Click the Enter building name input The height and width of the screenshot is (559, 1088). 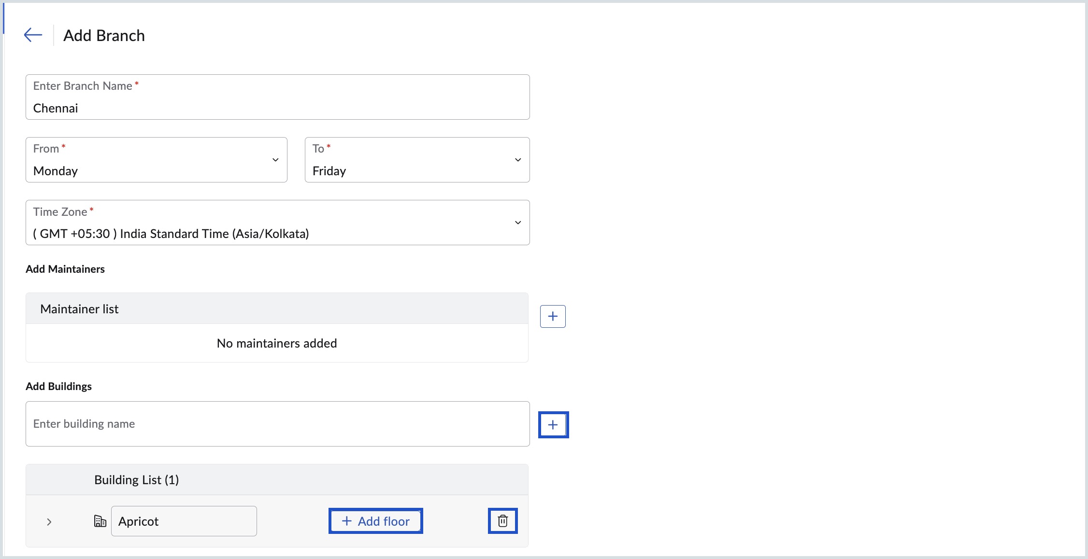[x=277, y=424]
